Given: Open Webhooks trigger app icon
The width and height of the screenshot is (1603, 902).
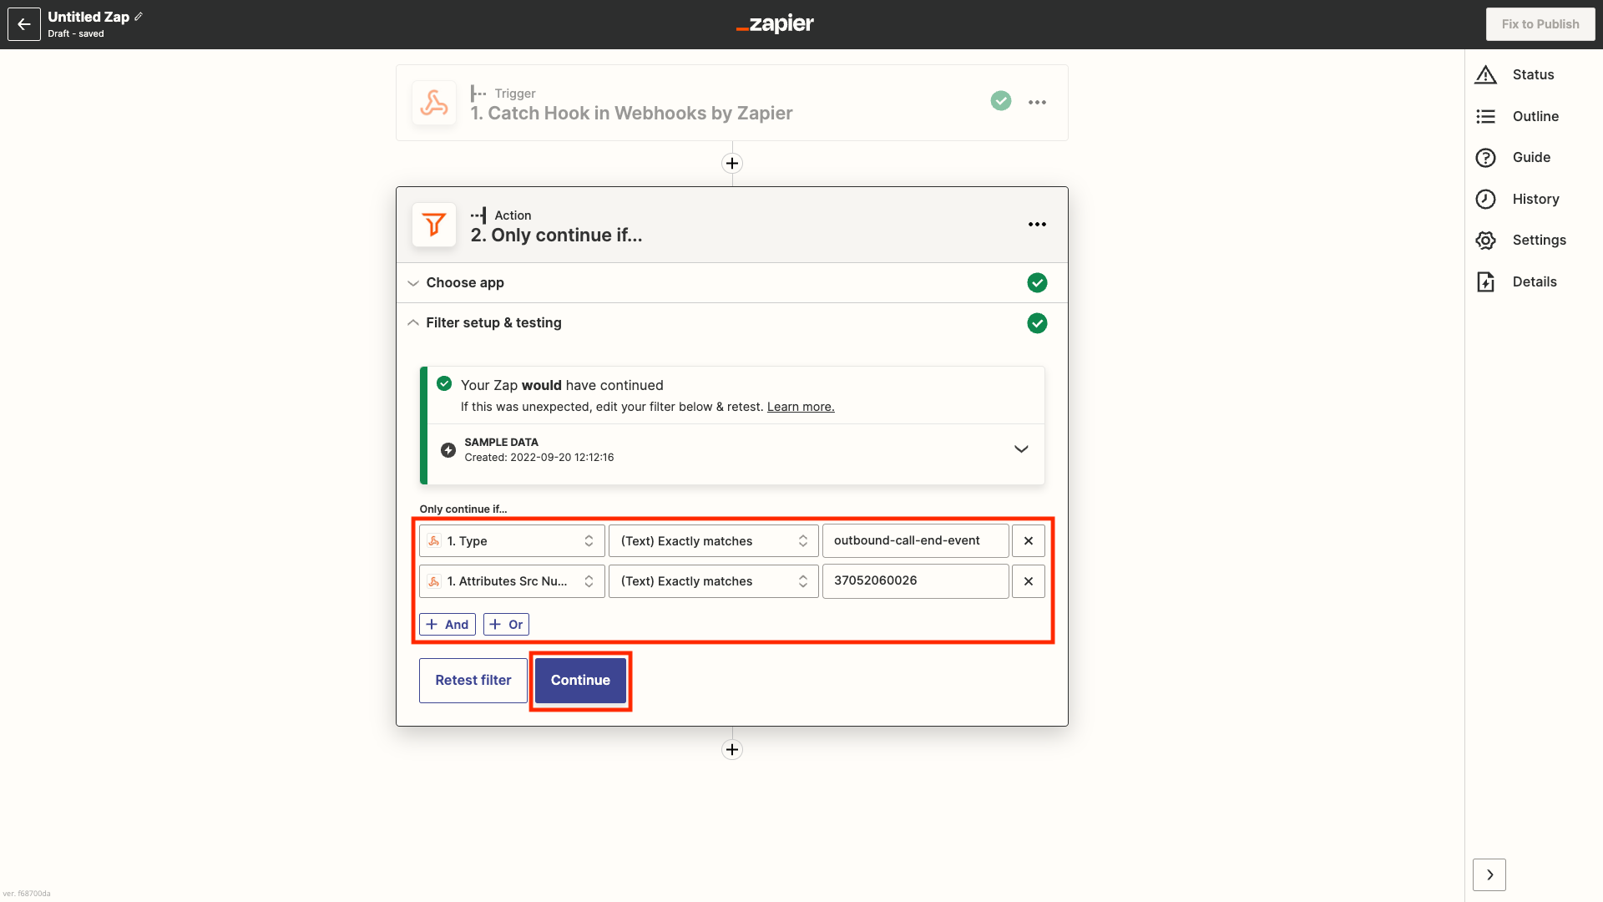Looking at the screenshot, I should [434, 103].
